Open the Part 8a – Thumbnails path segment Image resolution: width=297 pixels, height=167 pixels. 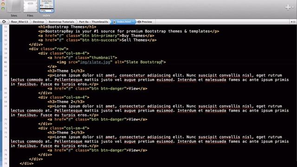(x=93, y=22)
